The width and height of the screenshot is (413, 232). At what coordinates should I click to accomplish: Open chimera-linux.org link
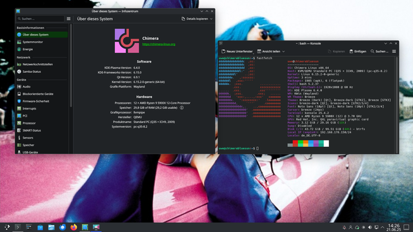[x=159, y=44]
